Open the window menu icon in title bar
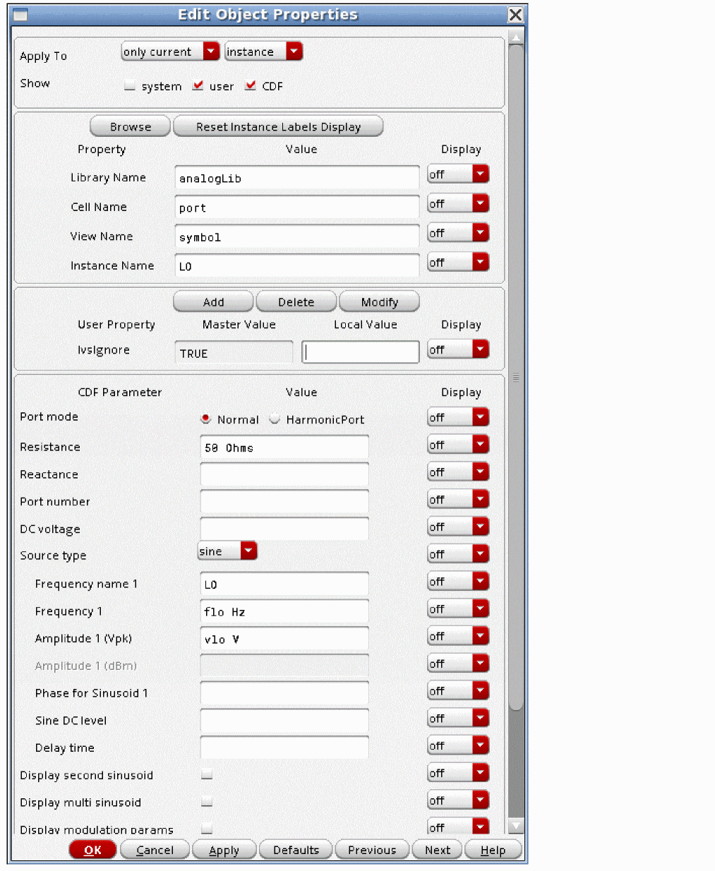 pyautogui.click(x=20, y=15)
